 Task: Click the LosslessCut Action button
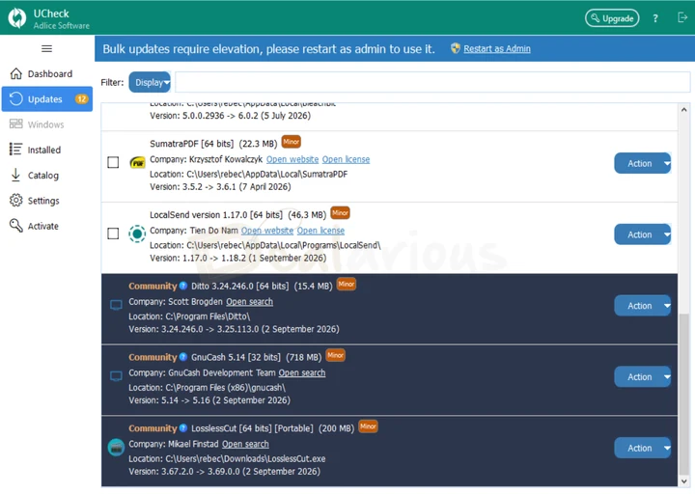point(639,448)
